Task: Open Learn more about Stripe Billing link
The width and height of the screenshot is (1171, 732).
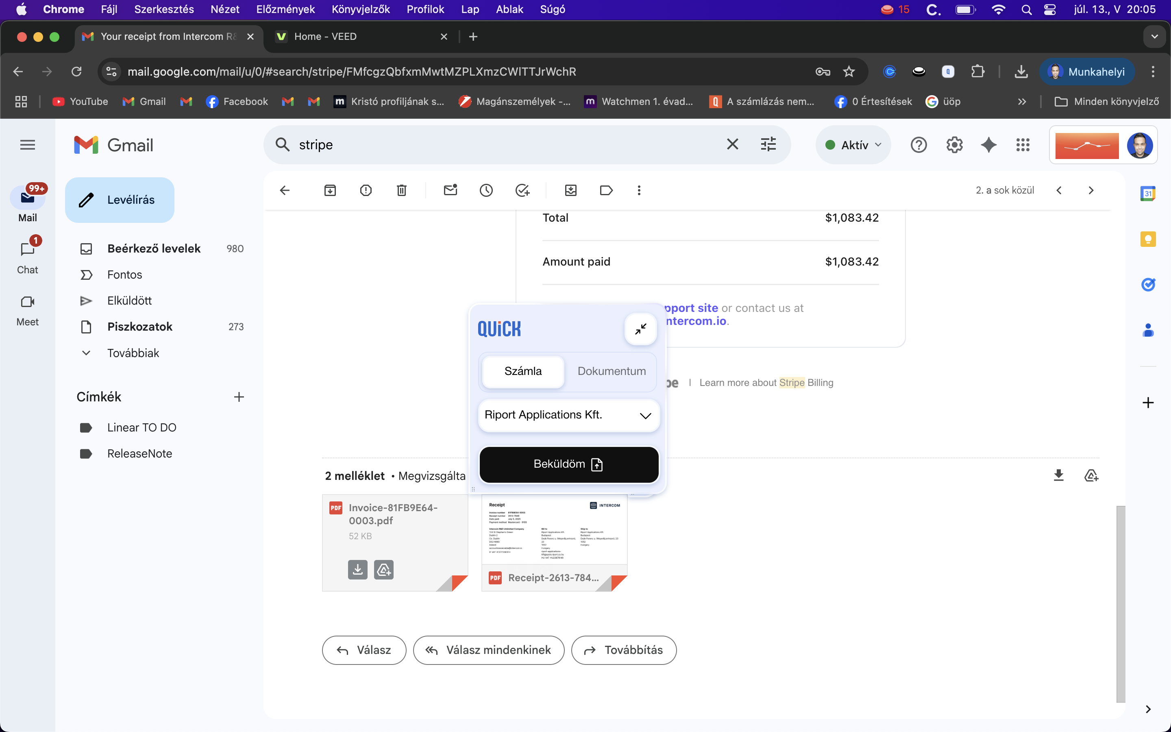Action: click(x=766, y=382)
